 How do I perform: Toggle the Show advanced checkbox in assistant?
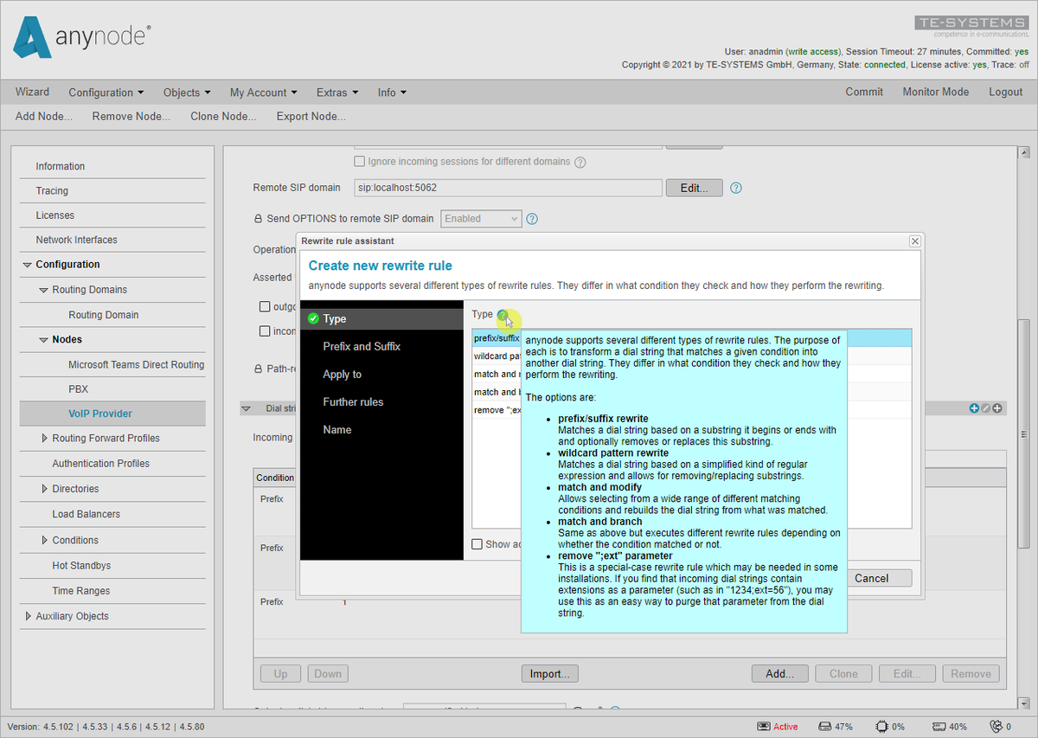pyautogui.click(x=477, y=544)
